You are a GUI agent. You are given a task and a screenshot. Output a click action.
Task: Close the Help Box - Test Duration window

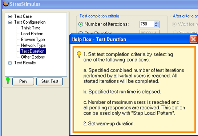[193, 39]
